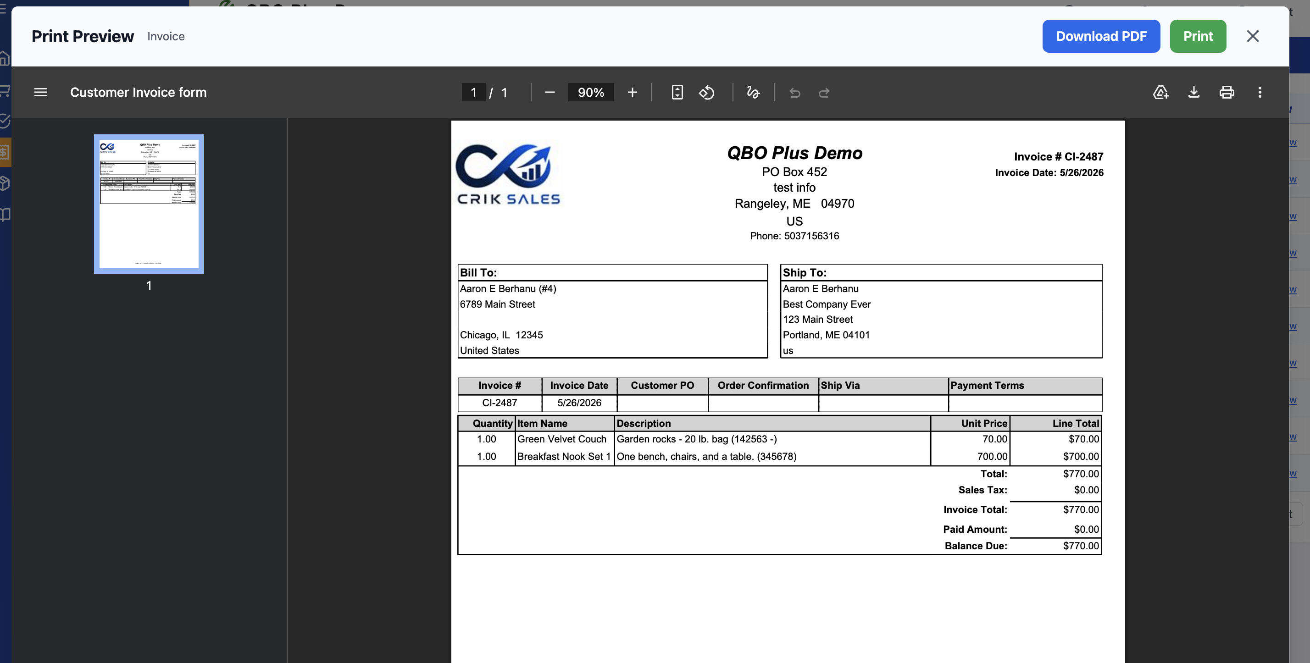The width and height of the screenshot is (1310, 663).
Task: Click the 'Green Velvet Couch' item name
Action: pos(561,439)
